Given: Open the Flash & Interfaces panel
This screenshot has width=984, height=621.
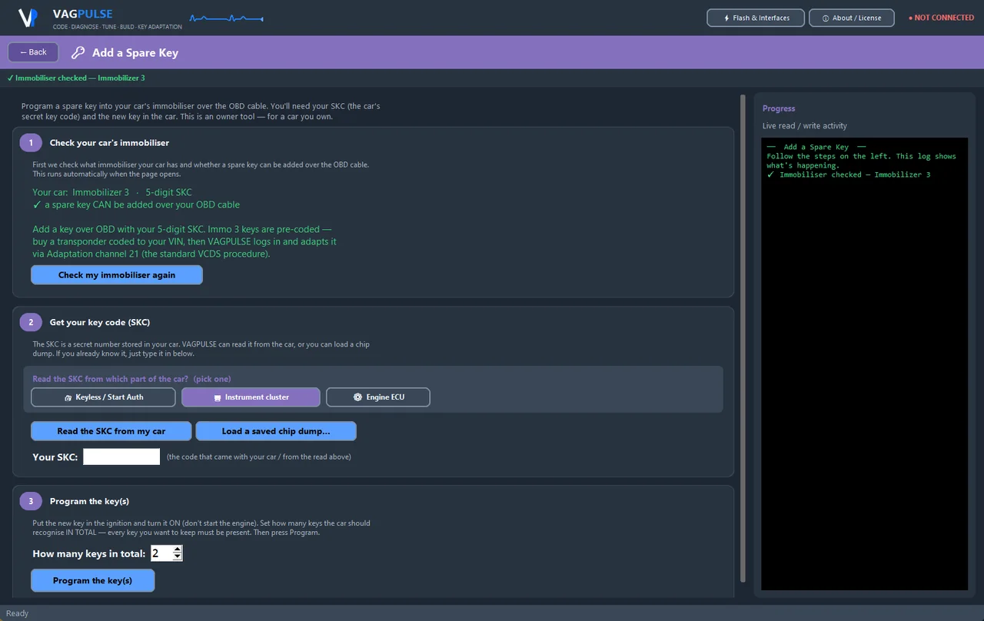Looking at the screenshot, I should click(x=756, y=18).
